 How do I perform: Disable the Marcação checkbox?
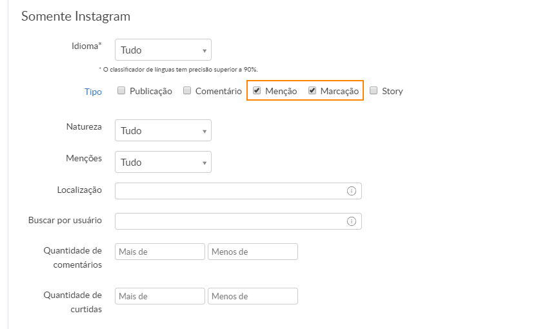[312, 91]
